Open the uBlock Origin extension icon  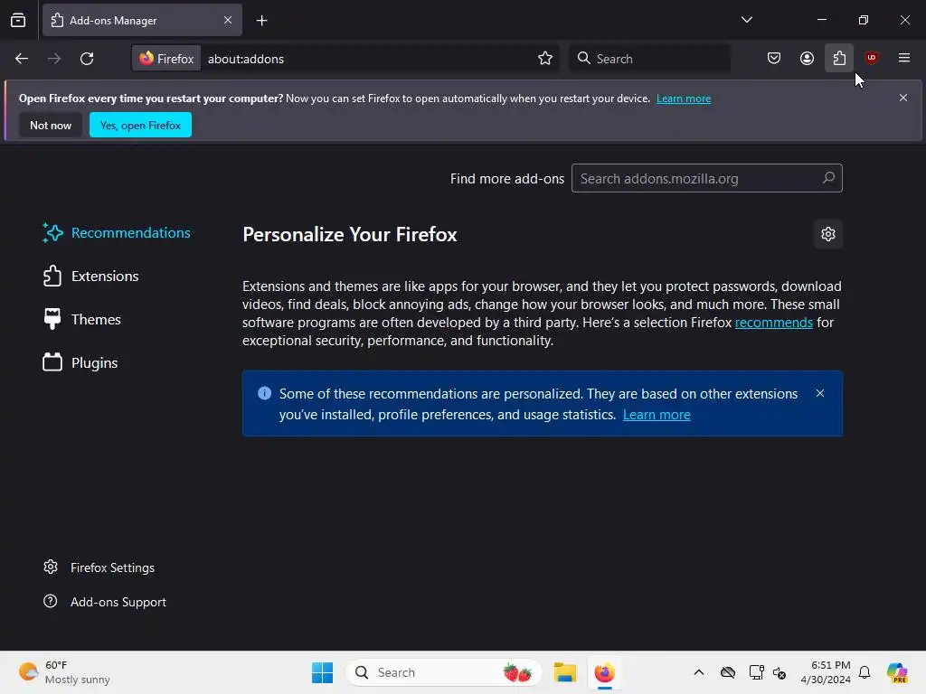(872, 59)
